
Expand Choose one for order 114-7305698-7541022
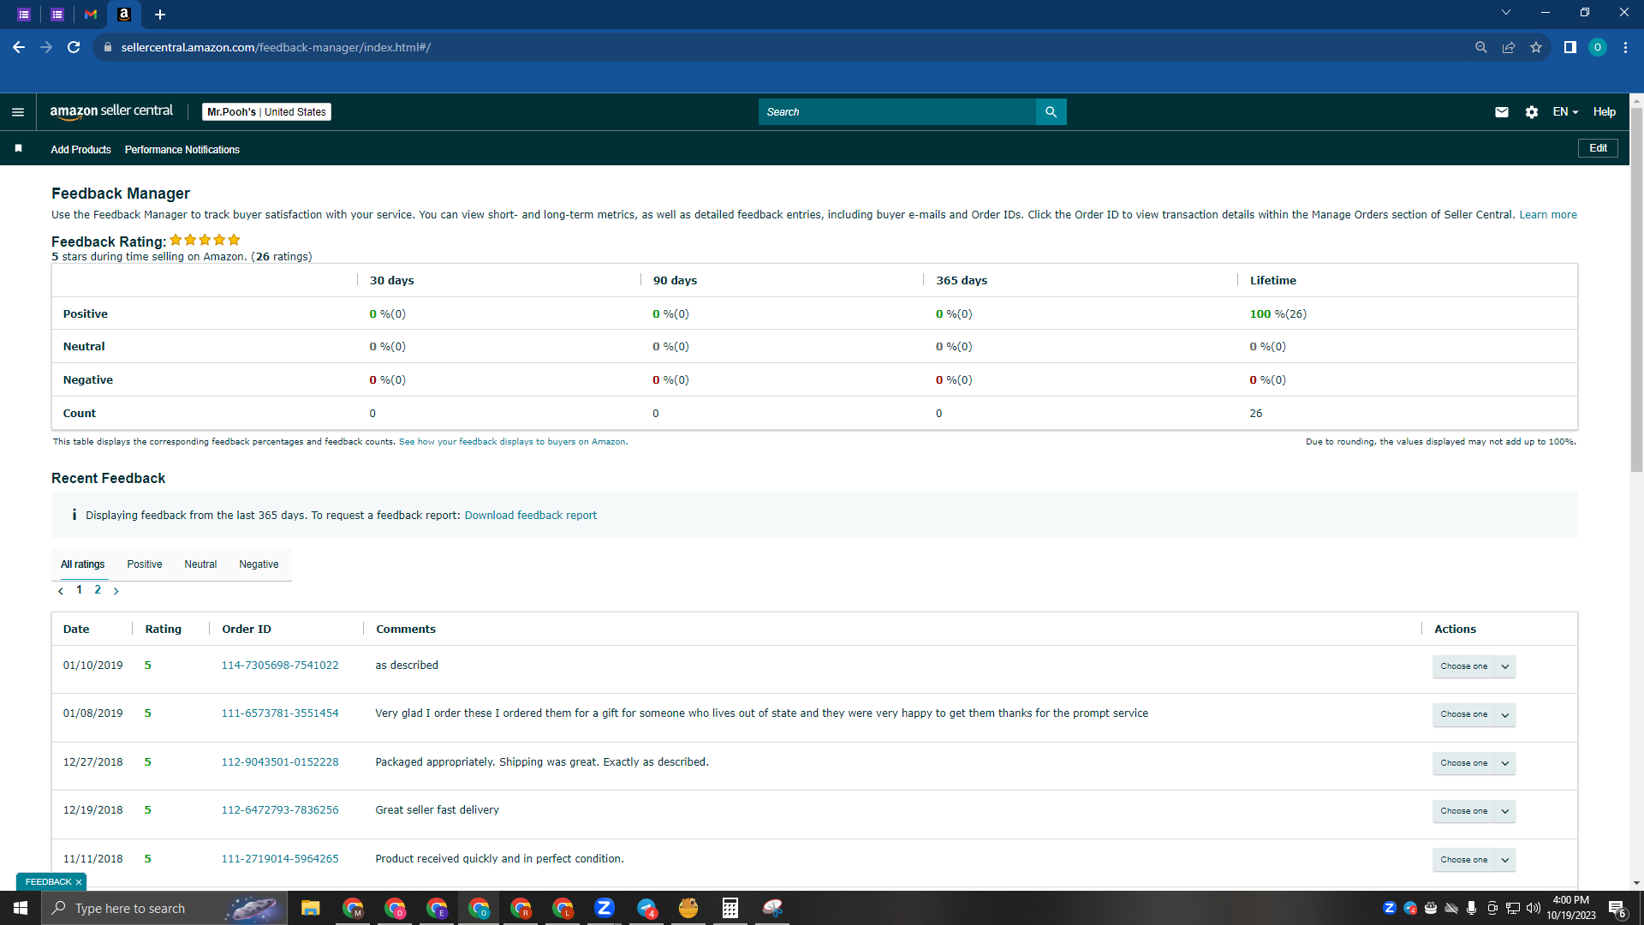pos(1474,666)
